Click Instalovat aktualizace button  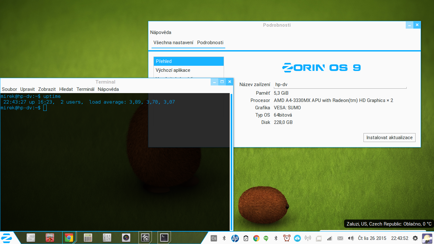[390, 138]
